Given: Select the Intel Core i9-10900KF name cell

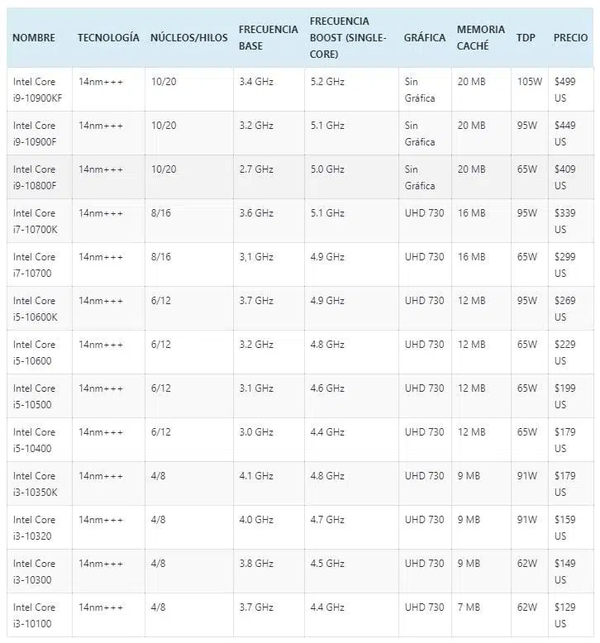Looking at the screenshot, I should [40, 89].
